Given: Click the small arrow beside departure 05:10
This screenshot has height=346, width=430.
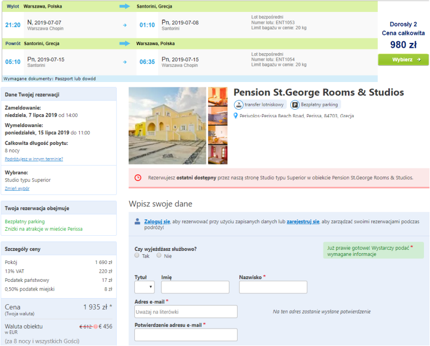Looking at the screenshot, I should pyautogui.click(x=125, y=62).
